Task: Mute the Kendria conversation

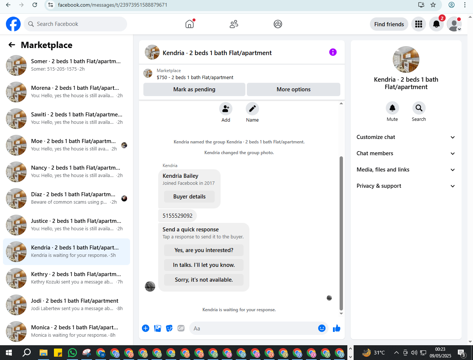Action: tap(392, 108)
